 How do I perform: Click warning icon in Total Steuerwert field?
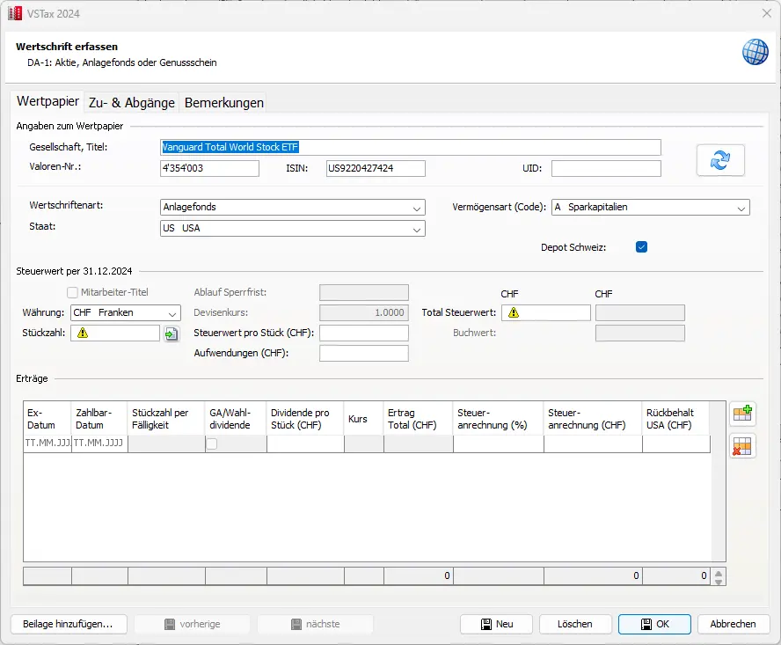point(513,312)
